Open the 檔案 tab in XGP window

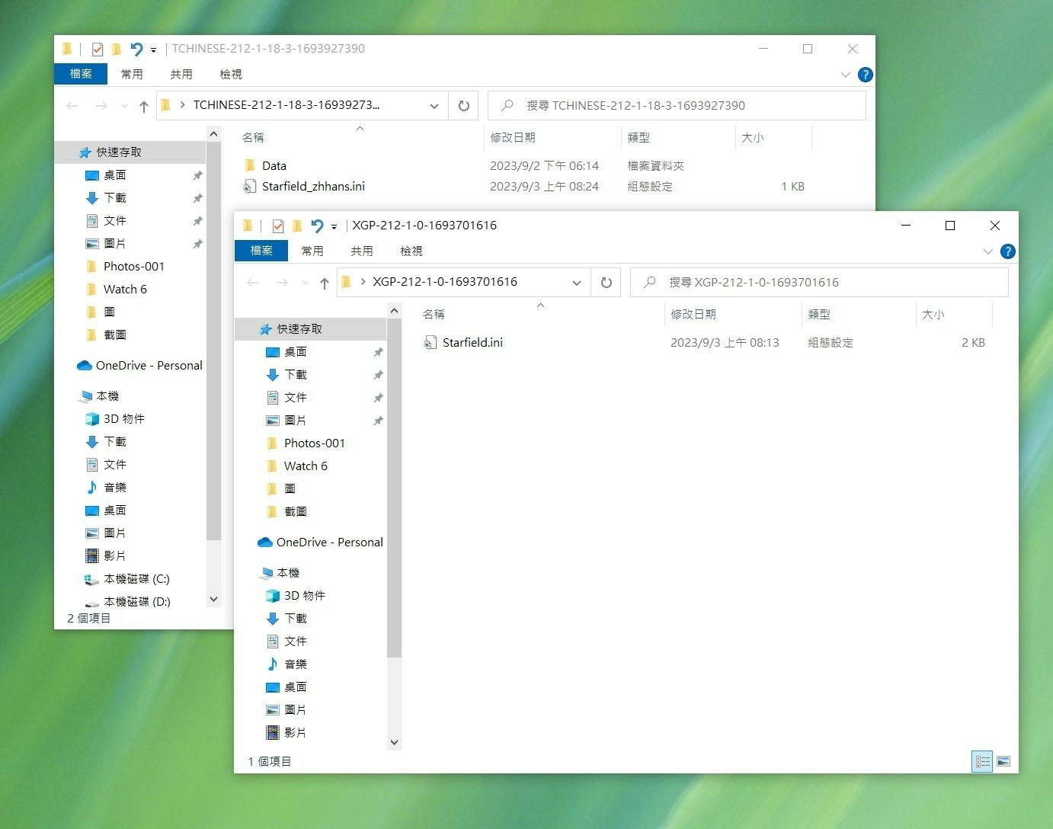tap(261, 251)
